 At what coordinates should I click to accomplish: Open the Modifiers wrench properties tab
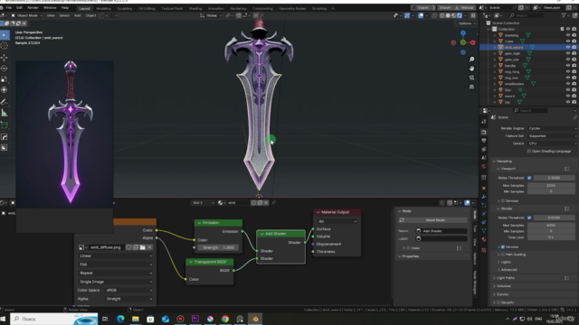pyautogui.click(x=484, y=197)
